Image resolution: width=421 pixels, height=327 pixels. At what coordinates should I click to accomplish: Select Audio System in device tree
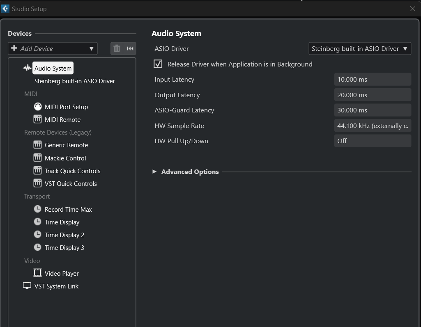(53, 68)
